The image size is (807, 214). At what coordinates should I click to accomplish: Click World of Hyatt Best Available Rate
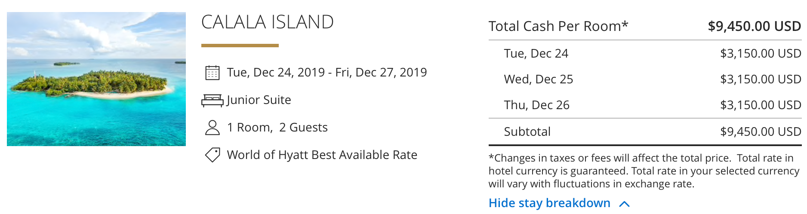coord(322,155)
